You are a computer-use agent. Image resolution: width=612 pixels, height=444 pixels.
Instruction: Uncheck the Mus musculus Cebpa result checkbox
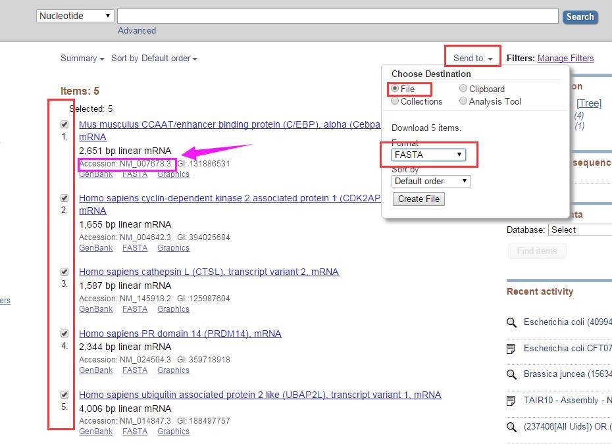coord(64,124)
